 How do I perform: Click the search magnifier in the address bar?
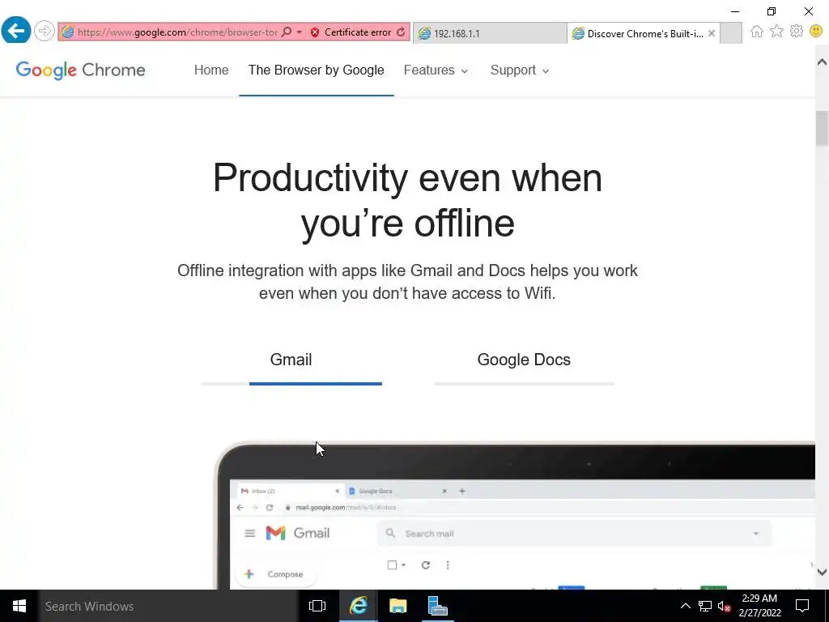(x=286, y=32)
